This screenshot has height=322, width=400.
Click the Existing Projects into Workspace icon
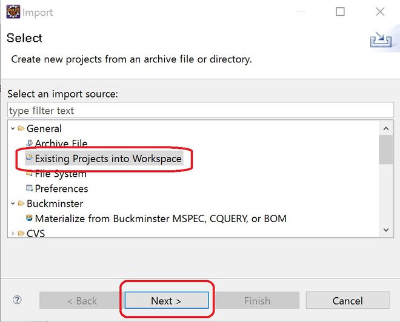click(x=29, y=158)
